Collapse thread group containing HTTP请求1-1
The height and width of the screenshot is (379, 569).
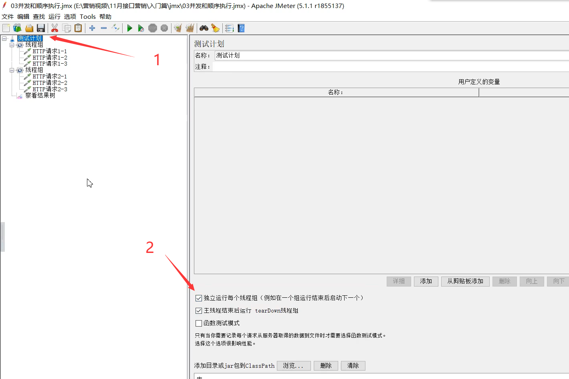[x=12, y=45]
